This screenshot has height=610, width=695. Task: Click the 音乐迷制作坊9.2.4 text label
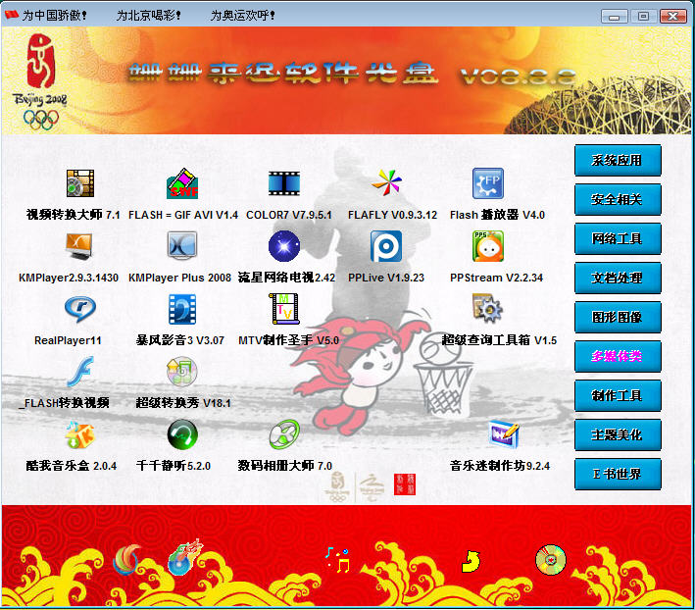[500, 466]
